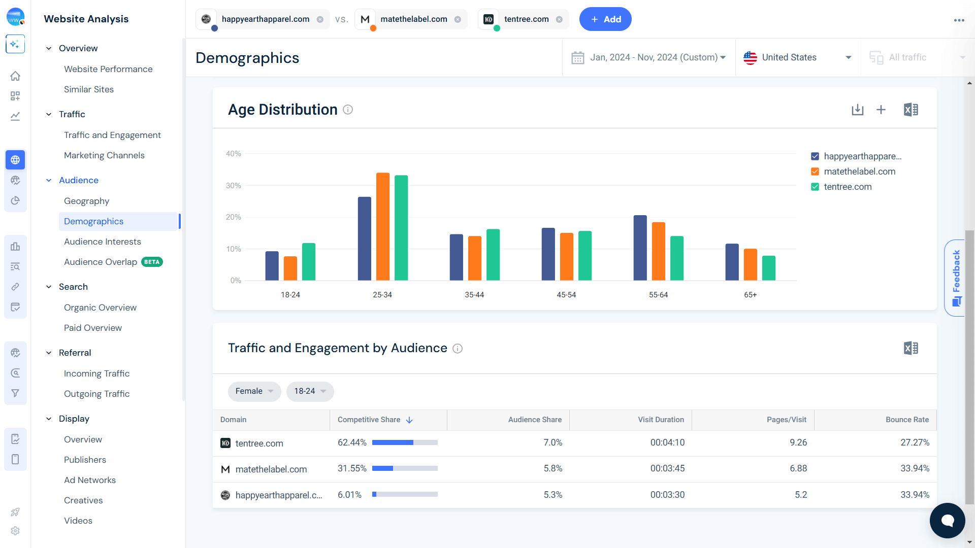Toggle matethelabel.com legend checkbox
This screenshot has width=975, height=548.
pos(815,172)
